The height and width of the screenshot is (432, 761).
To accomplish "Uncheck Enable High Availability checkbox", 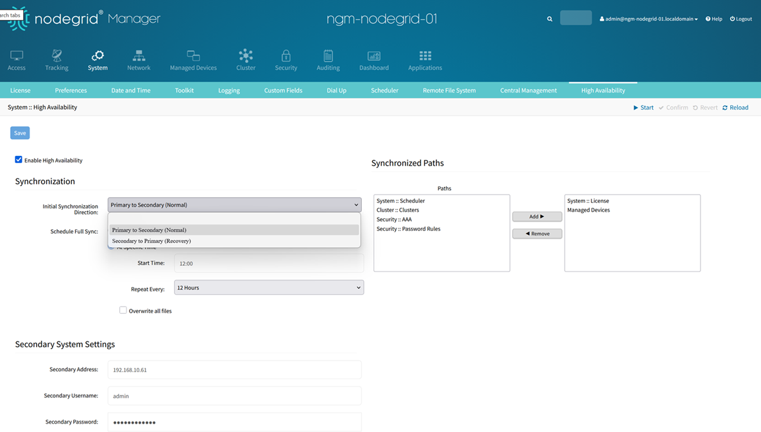I will (19, 160).
